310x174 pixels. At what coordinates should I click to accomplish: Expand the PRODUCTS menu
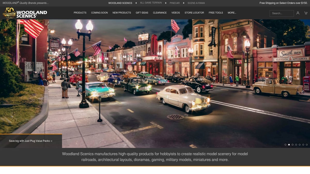click(x=80, y=13)
